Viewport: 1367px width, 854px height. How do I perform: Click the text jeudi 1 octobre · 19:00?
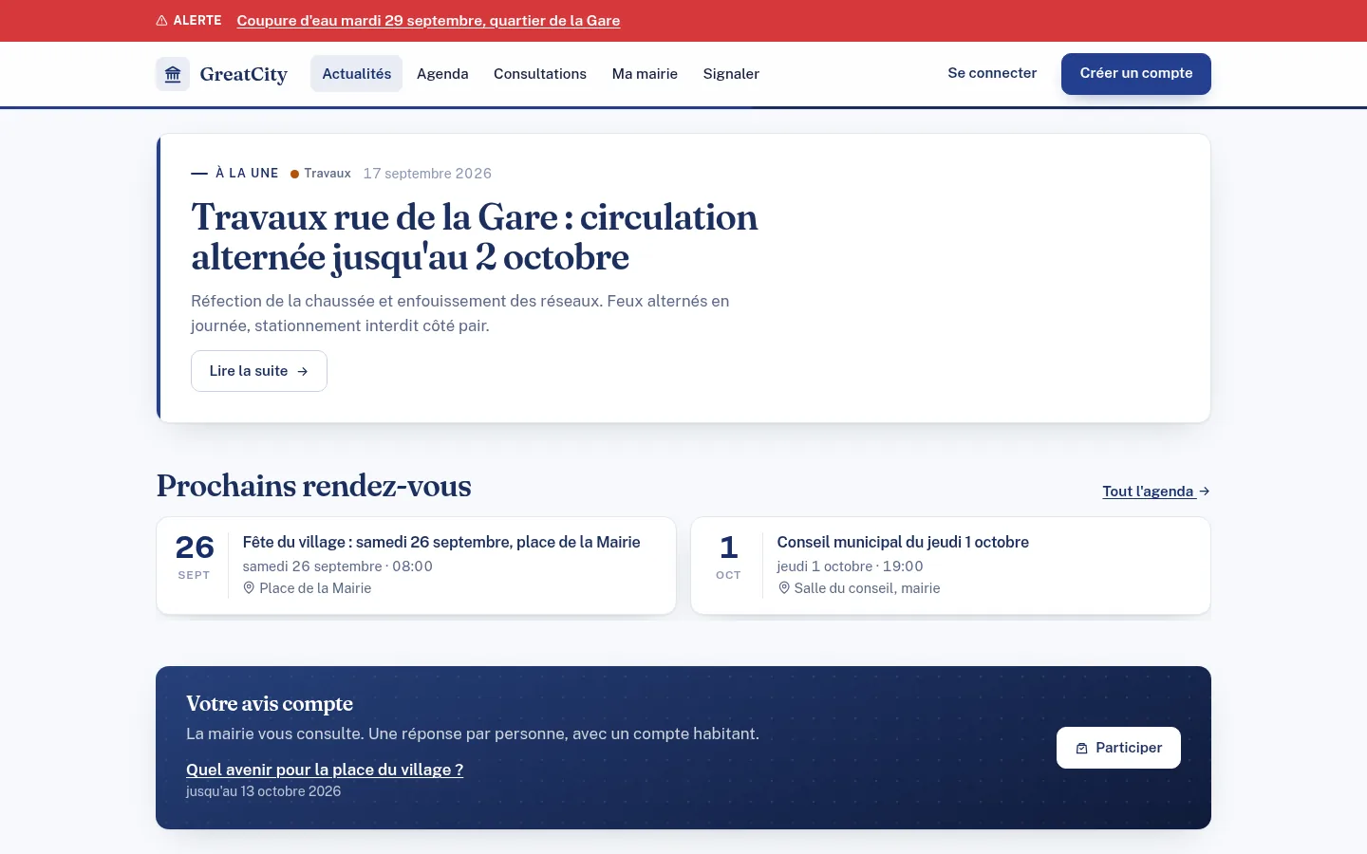[x=850, y=566]
